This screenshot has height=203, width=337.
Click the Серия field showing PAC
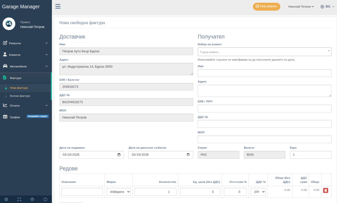click(x=218, y=155)
